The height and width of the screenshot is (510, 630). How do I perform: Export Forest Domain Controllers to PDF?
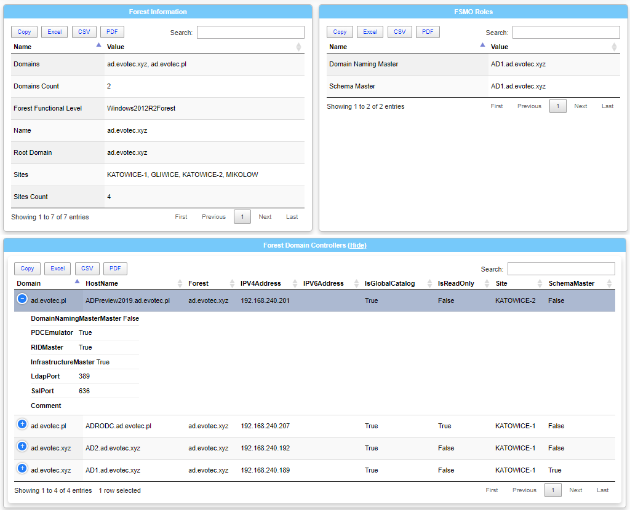pyautogui.click(x=115, y=268)
